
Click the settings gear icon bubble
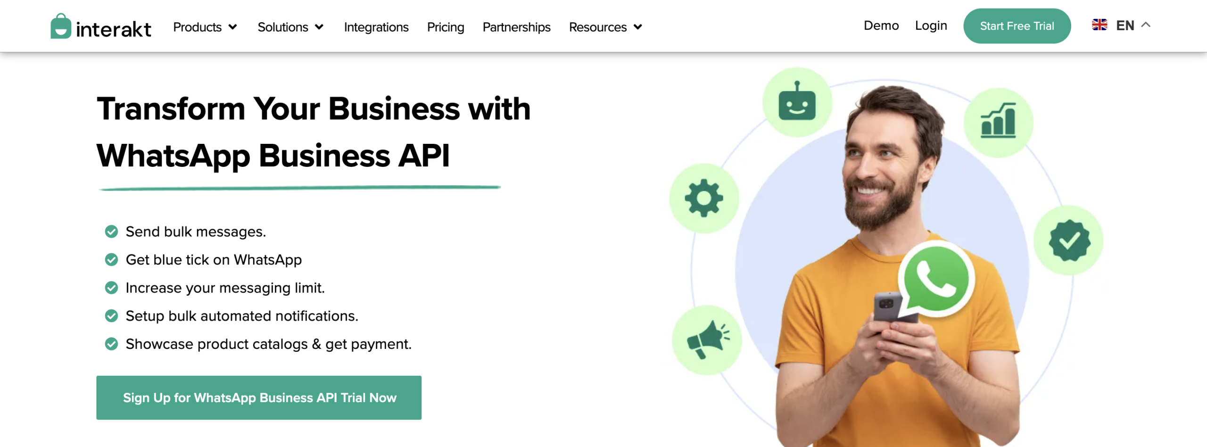(704, 198)
